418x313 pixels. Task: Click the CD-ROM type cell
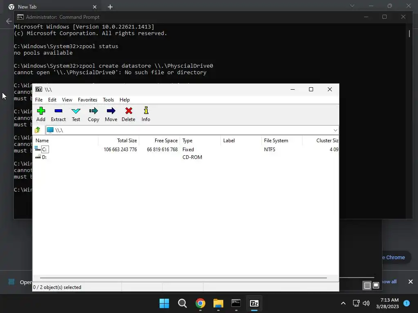click(192, 157)
